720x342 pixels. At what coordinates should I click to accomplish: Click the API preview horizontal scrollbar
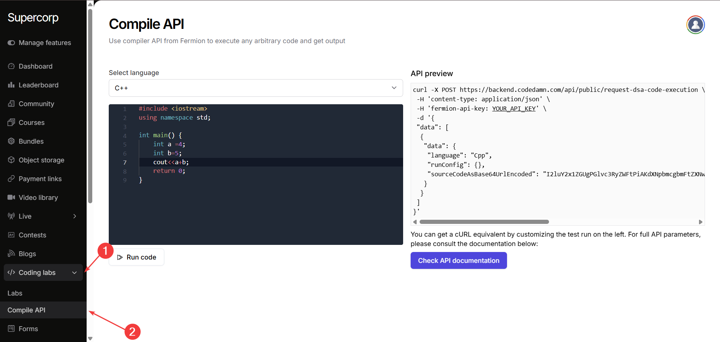(x=484, y=222)
